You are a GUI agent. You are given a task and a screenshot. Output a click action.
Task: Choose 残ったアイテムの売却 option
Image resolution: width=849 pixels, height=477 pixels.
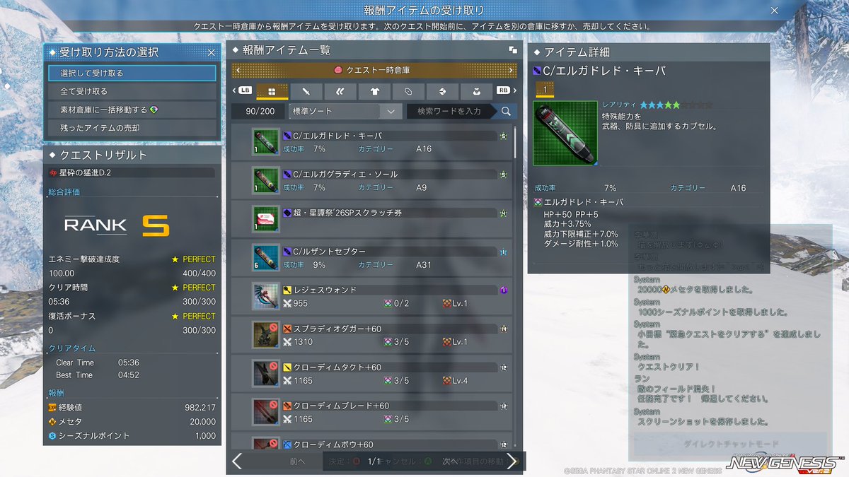point(132,128)
